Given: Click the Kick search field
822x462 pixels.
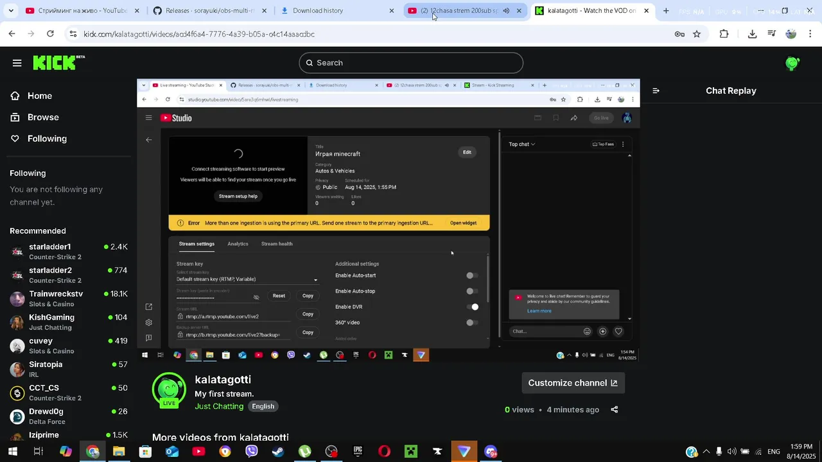Looking at the screenshot, I should tap(411, 63).
